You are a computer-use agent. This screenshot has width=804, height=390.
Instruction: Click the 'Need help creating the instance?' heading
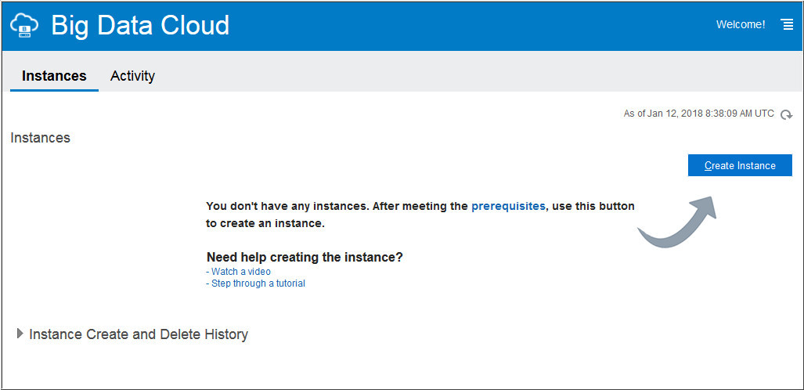(305, 257)
